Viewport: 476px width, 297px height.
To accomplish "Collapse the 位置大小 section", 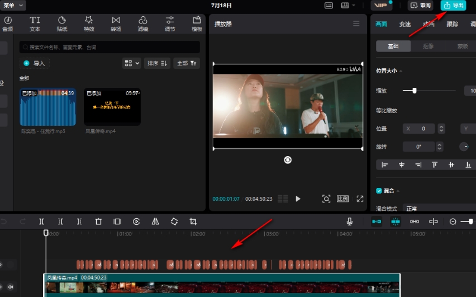I will tap(401, 71).
